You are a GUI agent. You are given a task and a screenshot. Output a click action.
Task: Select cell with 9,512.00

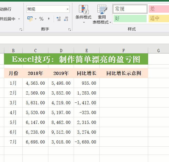(61, 132)
